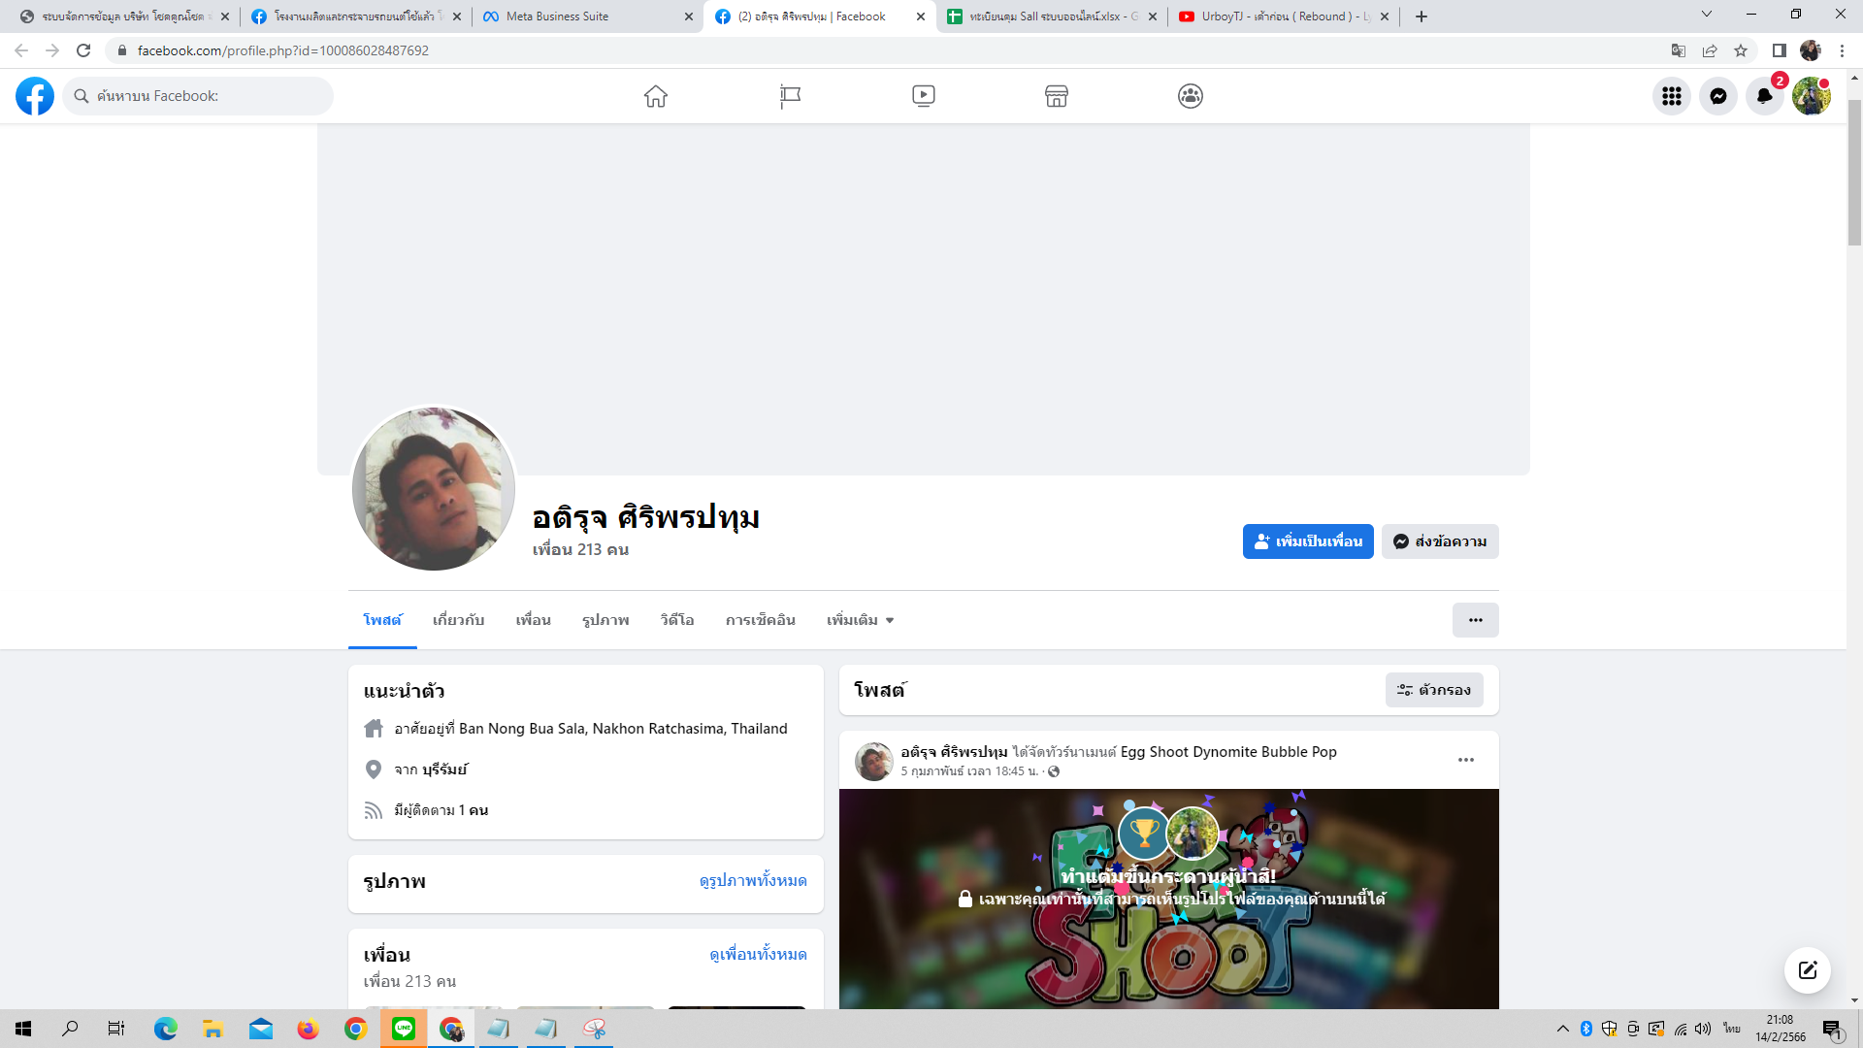This screenshot has height=1048, width=1863.
Task: Open post three-dot options menu
Action: [x=1465, y=760]
